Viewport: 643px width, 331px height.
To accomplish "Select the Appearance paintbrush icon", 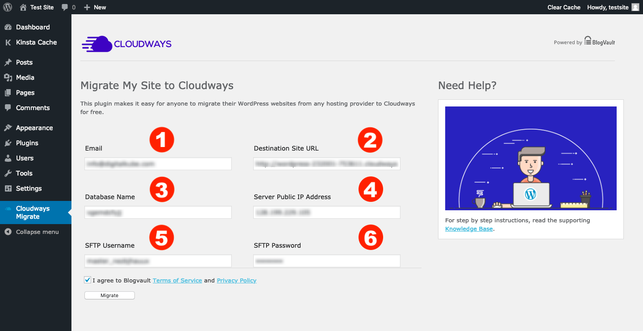I will coord(8,127).
